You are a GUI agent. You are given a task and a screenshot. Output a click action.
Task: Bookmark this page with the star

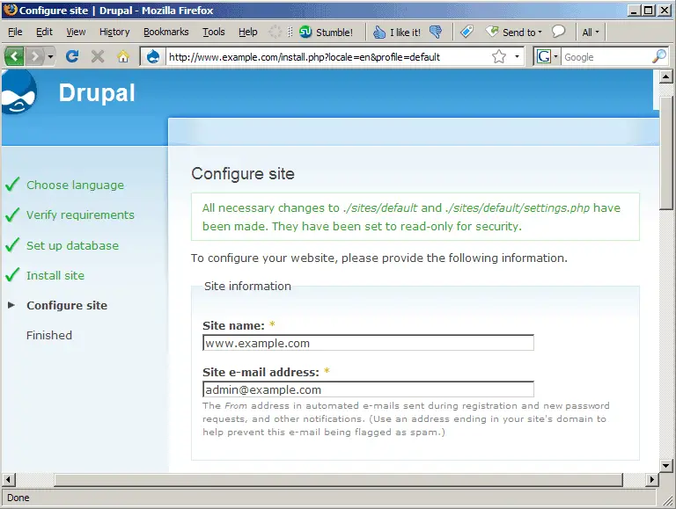[499, 56]
